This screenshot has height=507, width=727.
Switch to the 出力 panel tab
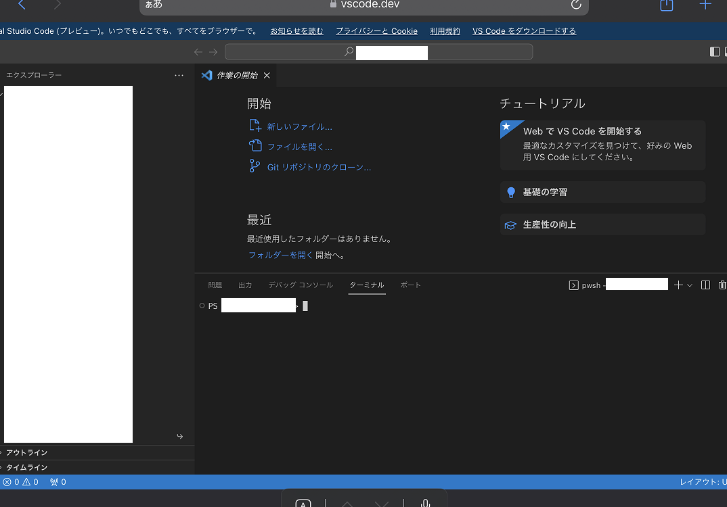point(245,285)
